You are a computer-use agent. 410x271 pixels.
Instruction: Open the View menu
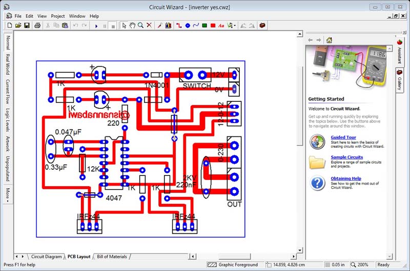pyautogui.click(x=42, y=16)
